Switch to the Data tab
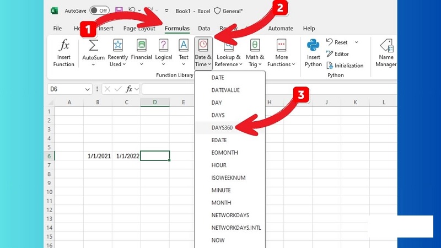 tap(204, 29)
